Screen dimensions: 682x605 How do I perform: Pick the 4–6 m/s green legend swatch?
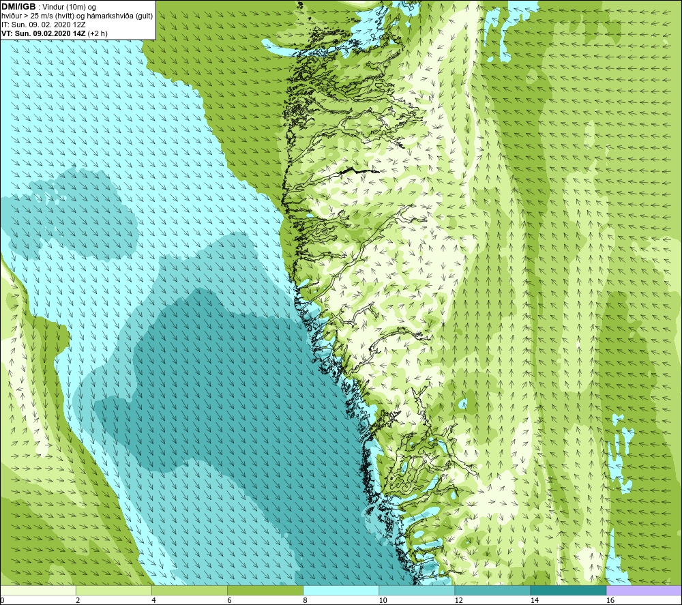[x=190, y=590]
